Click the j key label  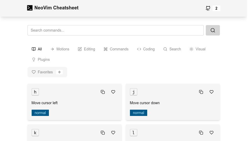pos(134,92)
